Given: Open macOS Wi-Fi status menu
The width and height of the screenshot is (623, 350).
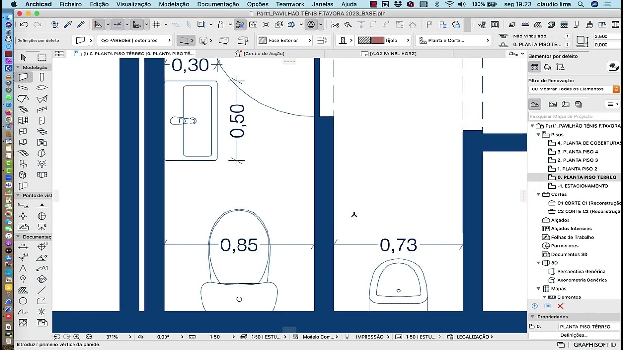Looking at the screenshot, I should click(x=449, y=4).
